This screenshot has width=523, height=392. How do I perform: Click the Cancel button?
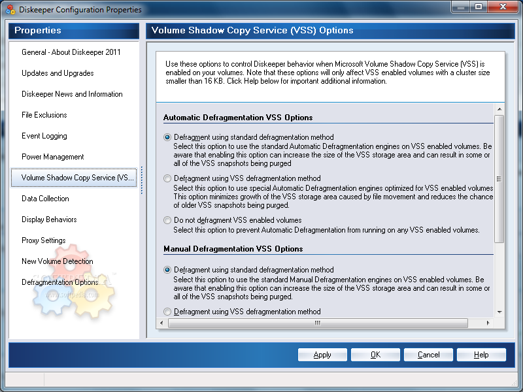pos(428,355)
